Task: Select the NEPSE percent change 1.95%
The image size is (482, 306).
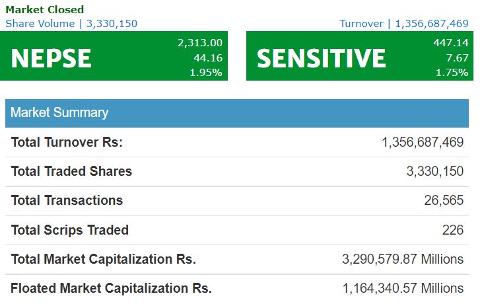Action: coord(205,73)
